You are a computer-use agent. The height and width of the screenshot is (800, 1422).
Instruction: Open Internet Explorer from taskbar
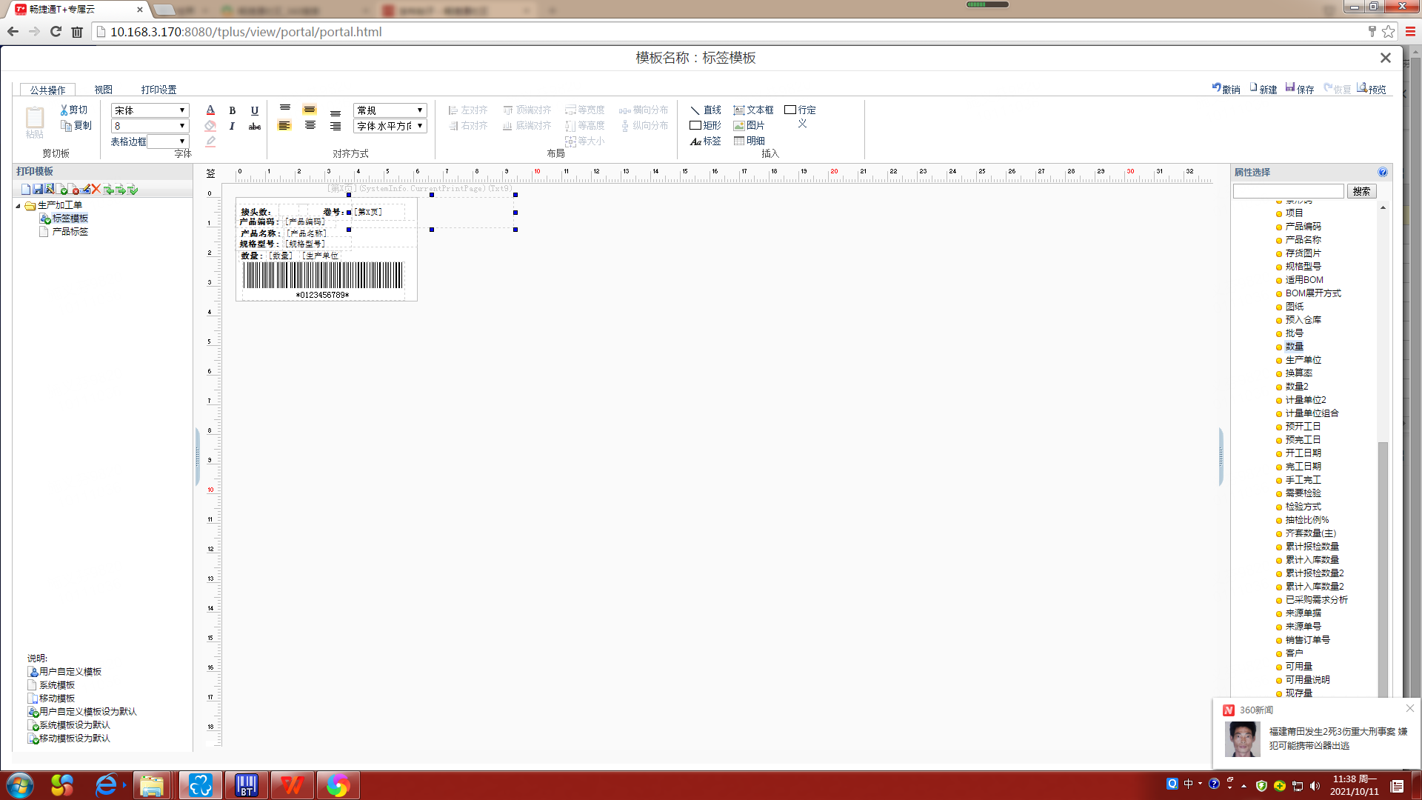107,785
